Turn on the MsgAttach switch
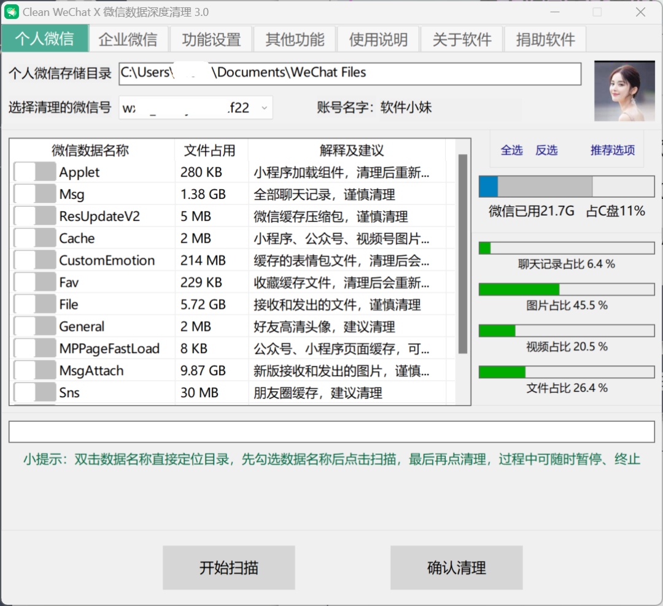Image resolution: width=663 pixels, height=606 pixels. pos(34,370)
